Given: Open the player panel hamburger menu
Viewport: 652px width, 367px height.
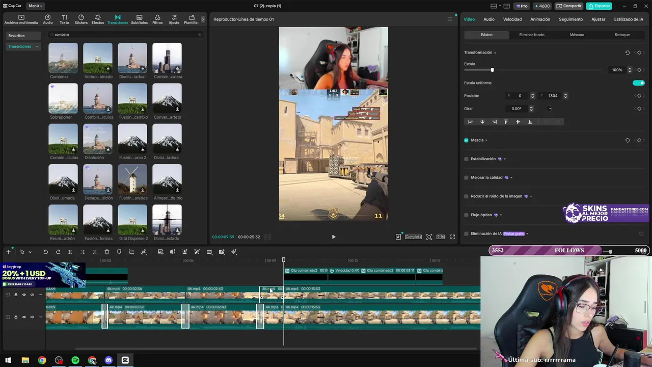Looking at the screenshot, I should (x=450, y=19).
